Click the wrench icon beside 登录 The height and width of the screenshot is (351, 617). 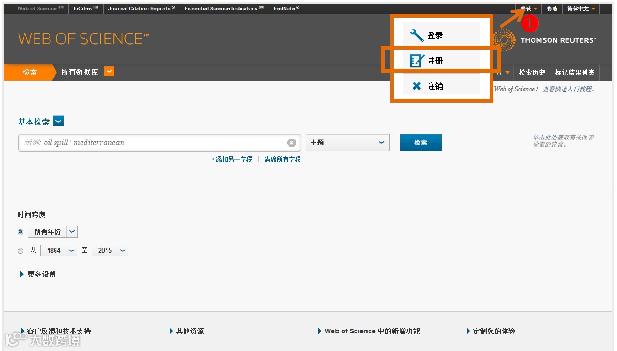pos(417,35)
